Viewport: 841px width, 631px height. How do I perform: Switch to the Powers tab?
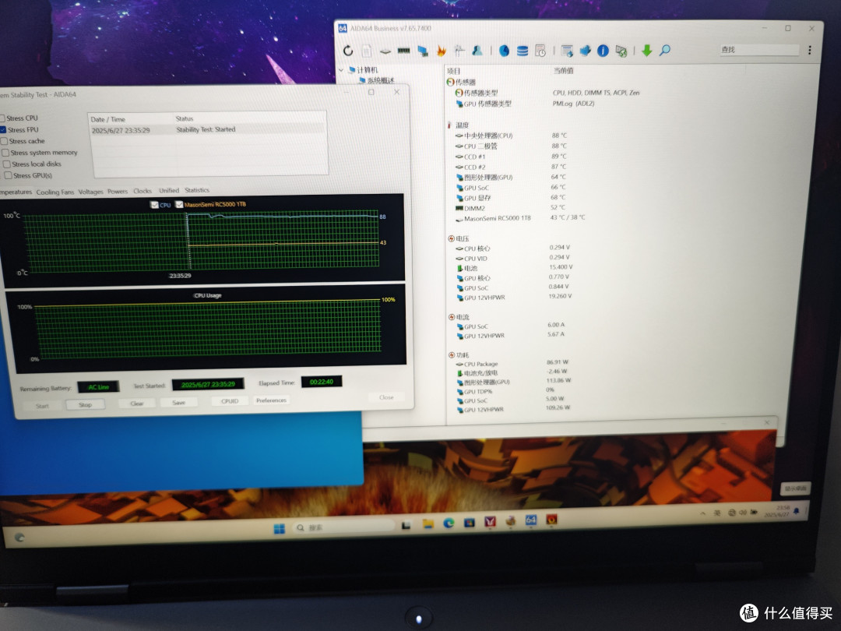(x=118, y=191)
